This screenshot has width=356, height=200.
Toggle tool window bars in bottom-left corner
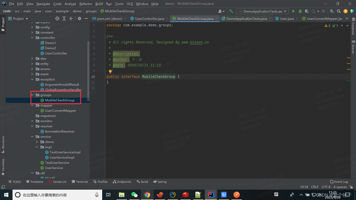pos(3,187)
